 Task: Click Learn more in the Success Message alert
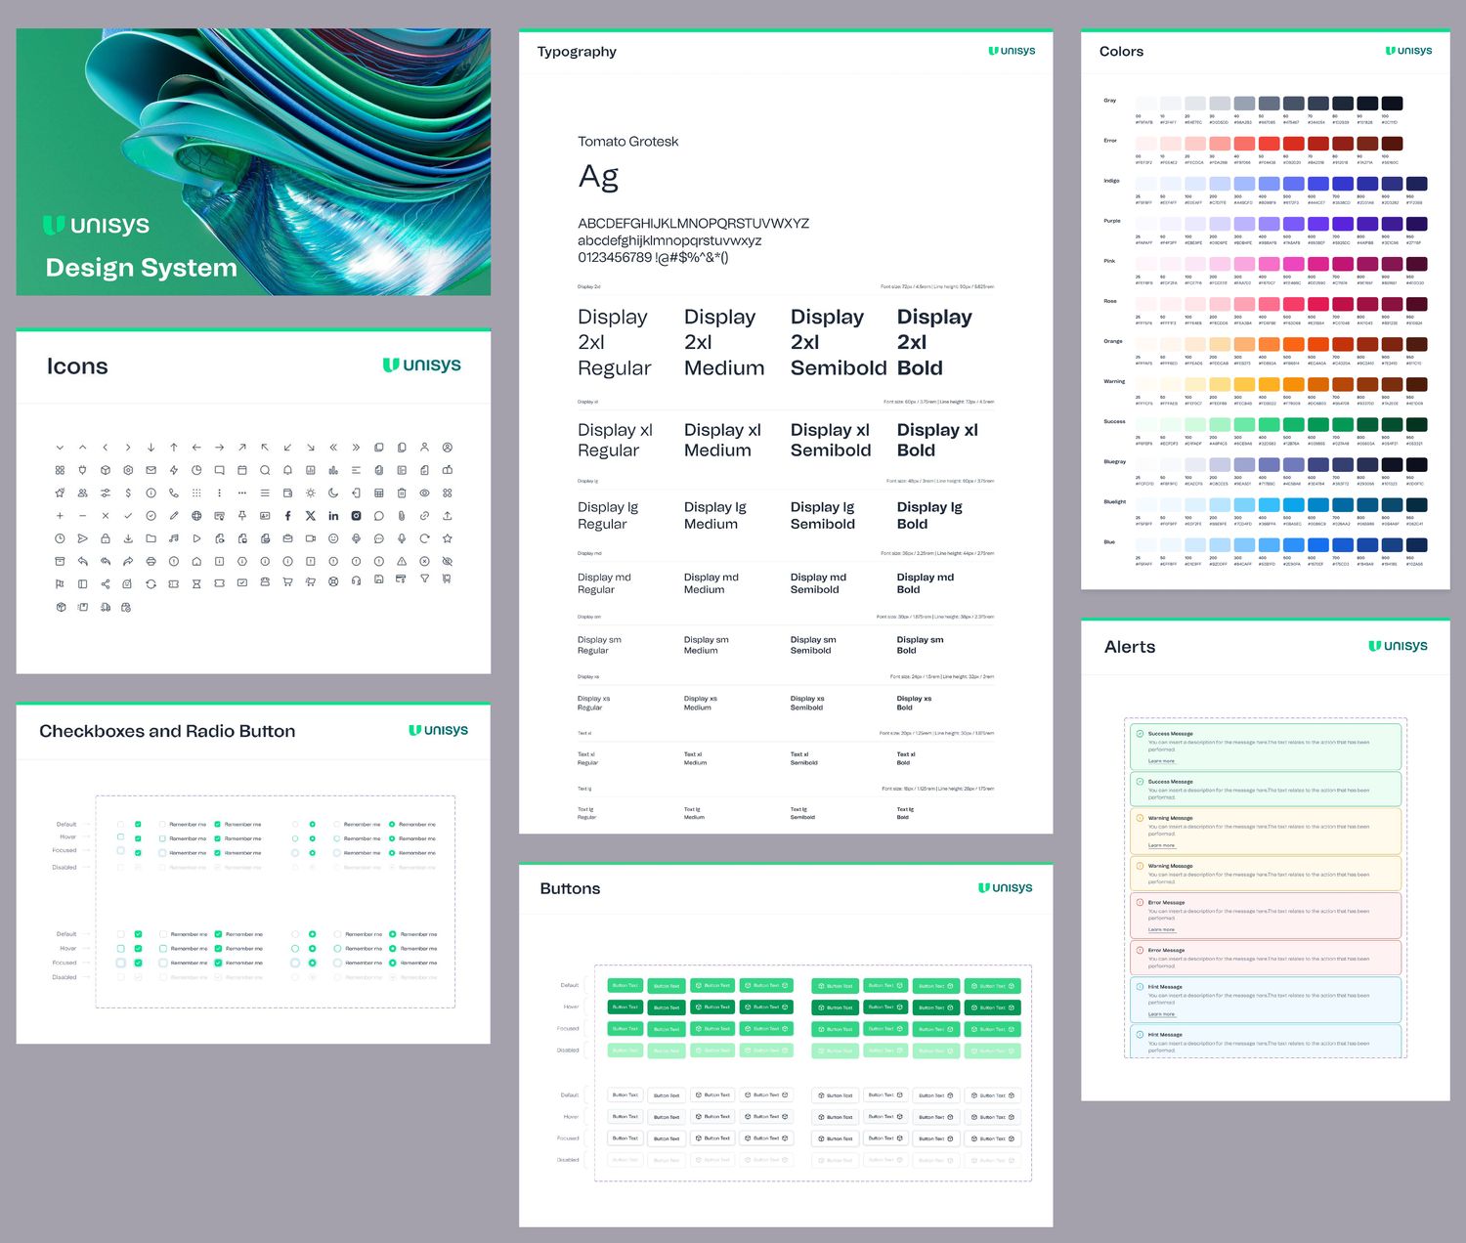1161,760
